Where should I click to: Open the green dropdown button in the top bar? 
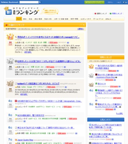[x=94, y=2]
